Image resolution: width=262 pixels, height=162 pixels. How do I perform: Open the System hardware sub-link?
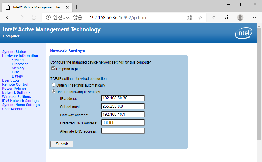coord(18,60)
